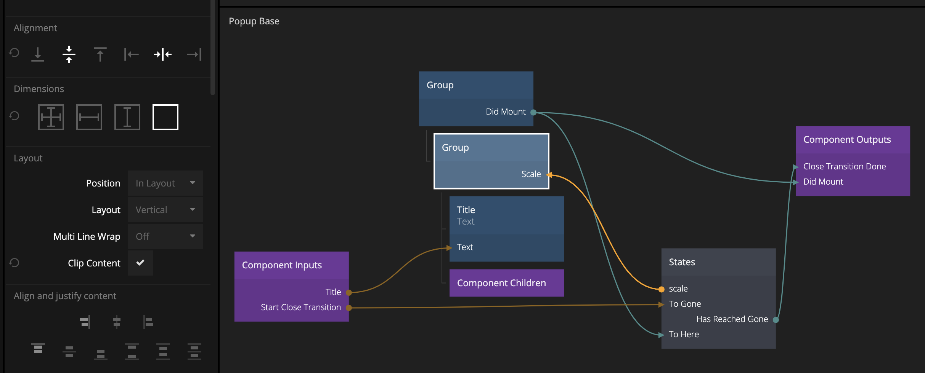925x373 pixels.
Task: Set dimensions to explicit width and height
Action: pyautogui.click(x=51, y=117)
